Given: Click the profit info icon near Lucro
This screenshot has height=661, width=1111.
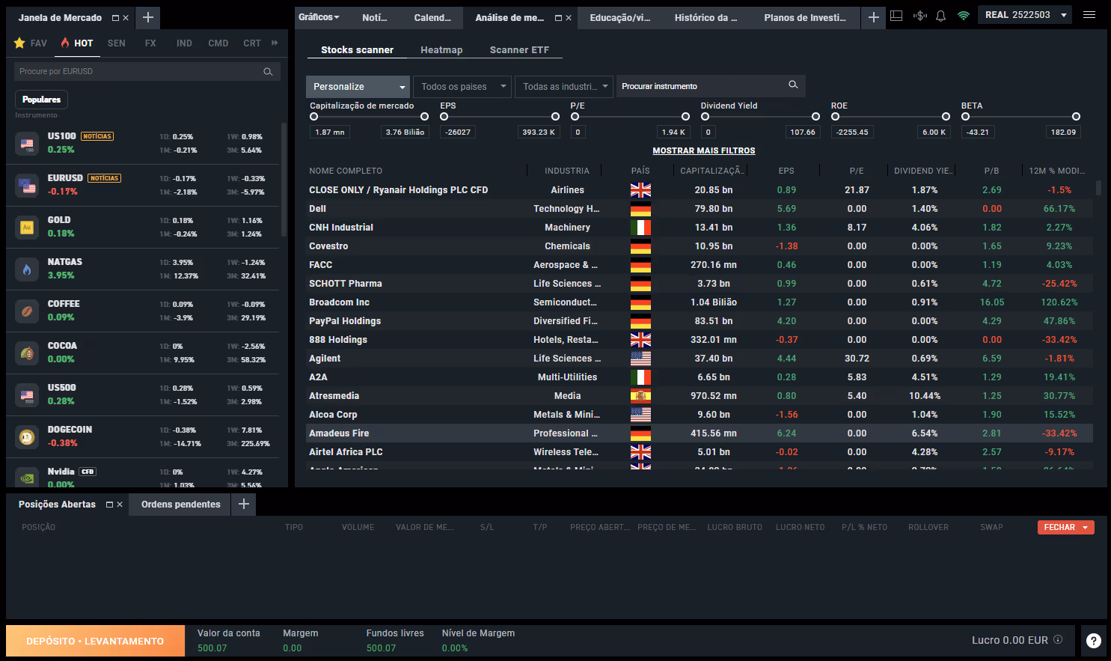Looking at the screenshot, I should click(x=1058, y=640).
